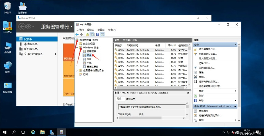Click the taskbar search magnifier
264x136 pixels.
(14, 132)
